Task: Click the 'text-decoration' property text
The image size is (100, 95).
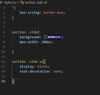Action: (34, 72)
